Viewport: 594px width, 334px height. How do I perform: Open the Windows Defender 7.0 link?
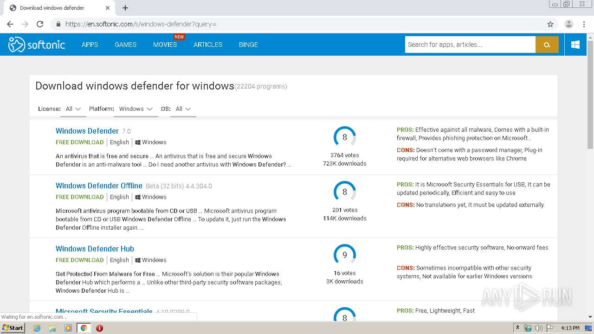click(87, 131)
